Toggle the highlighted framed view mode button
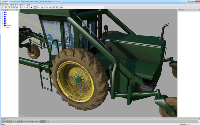This screenshot has width=200, height=125. click(35, 7)
